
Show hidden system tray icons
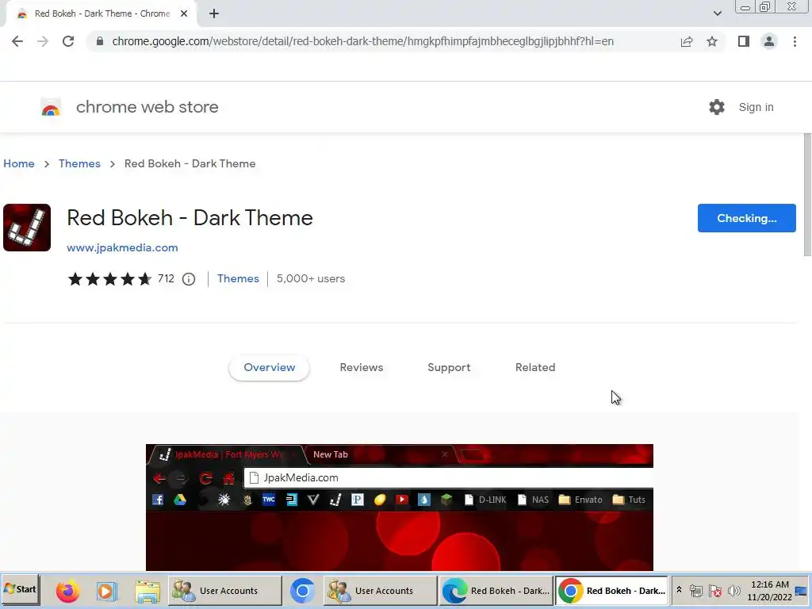point(679,590)
